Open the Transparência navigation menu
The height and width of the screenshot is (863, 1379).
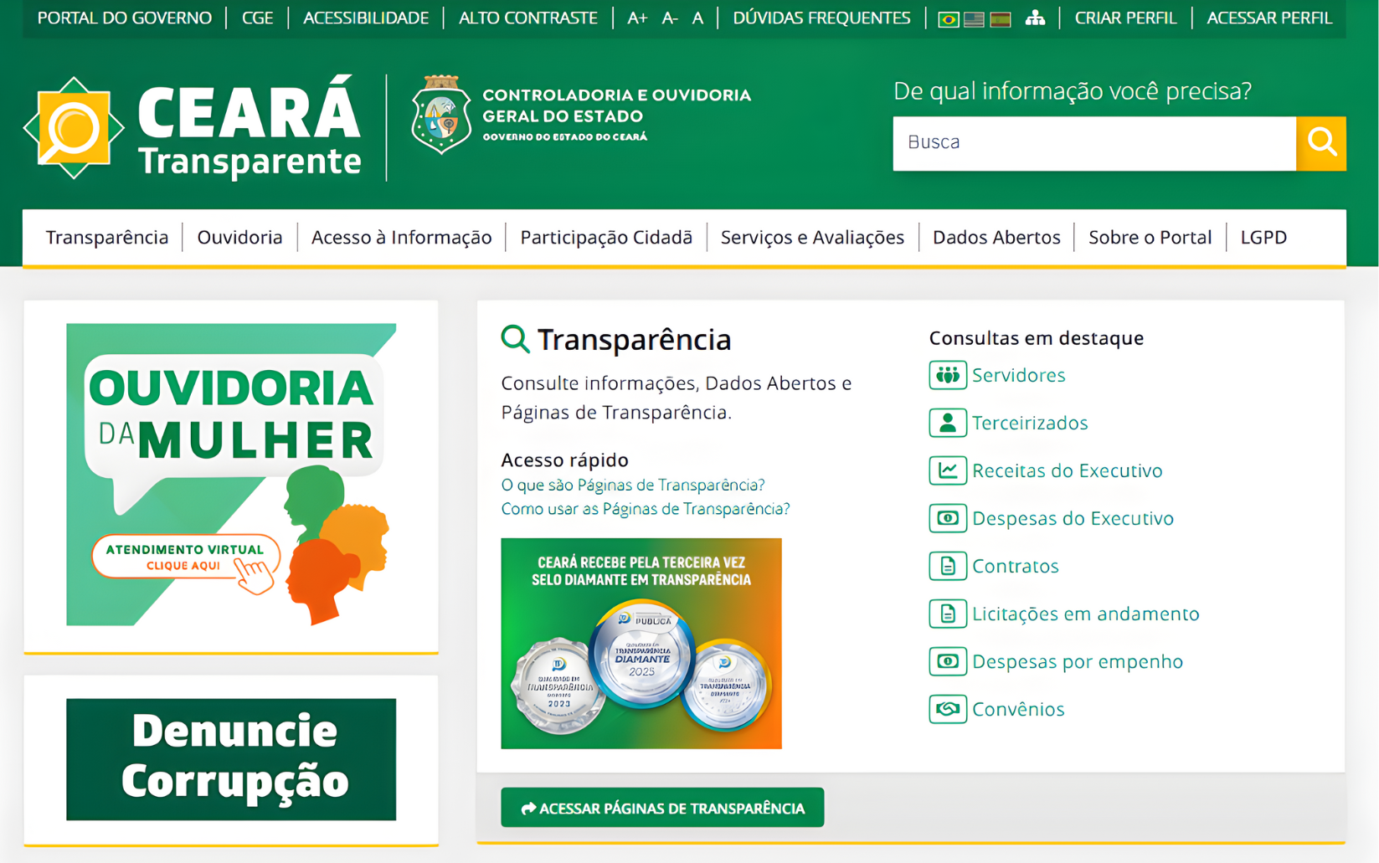pyautogui.click(x=107, y=237)
